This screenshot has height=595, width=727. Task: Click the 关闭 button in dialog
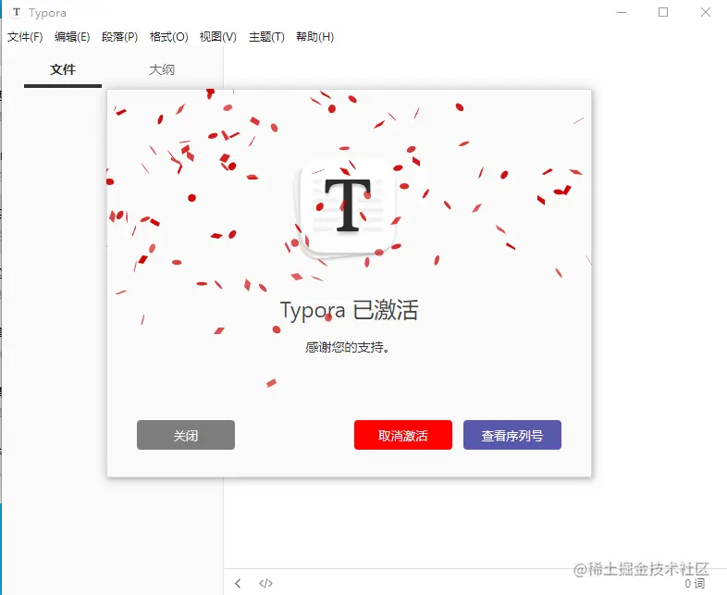click(x=186, y=435)
